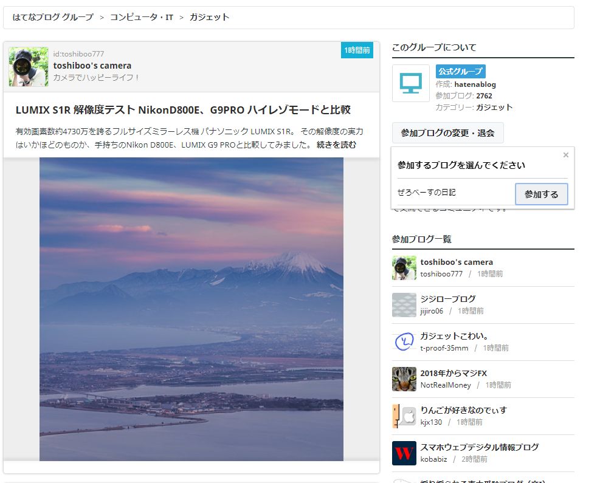Click kobabiz username text
Screen dimensions: 600x483
pos(433,459)
